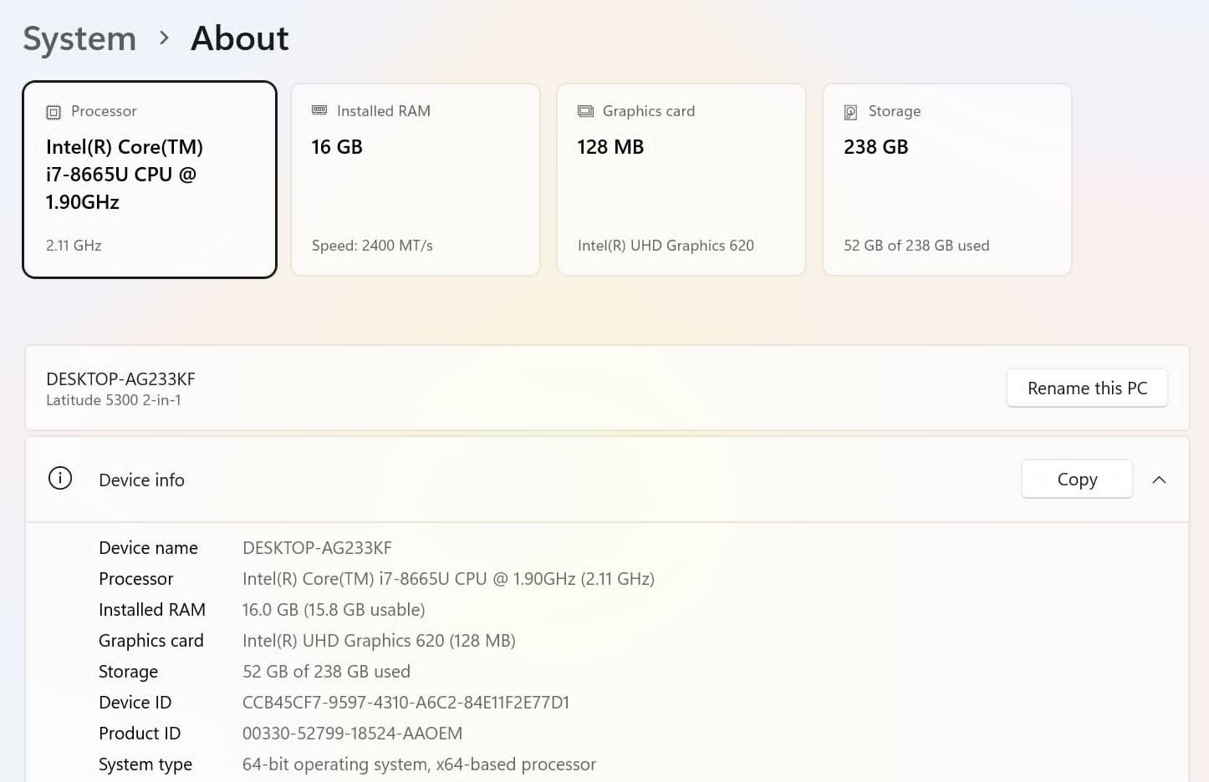Go back to System breadcrumb
The image size is (1209, 782).
pyautogui.click(x=79, y=38)
